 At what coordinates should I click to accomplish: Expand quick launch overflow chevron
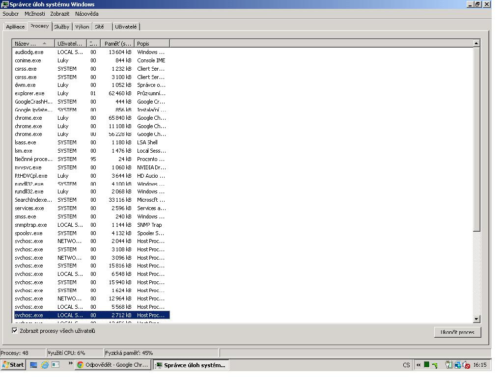pyautogui.click(x=70, y=364)
